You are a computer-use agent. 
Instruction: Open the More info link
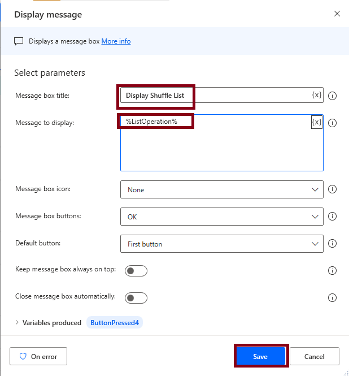(116, 41)
